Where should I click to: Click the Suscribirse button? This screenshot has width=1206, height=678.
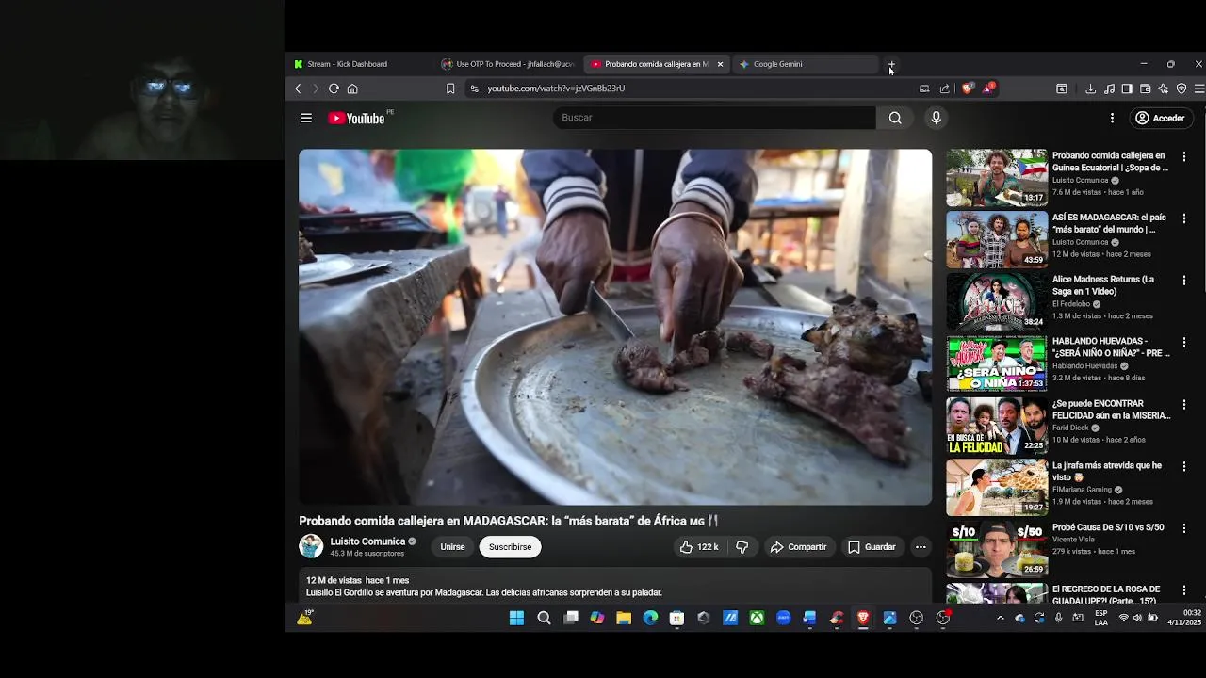(510, 547)
